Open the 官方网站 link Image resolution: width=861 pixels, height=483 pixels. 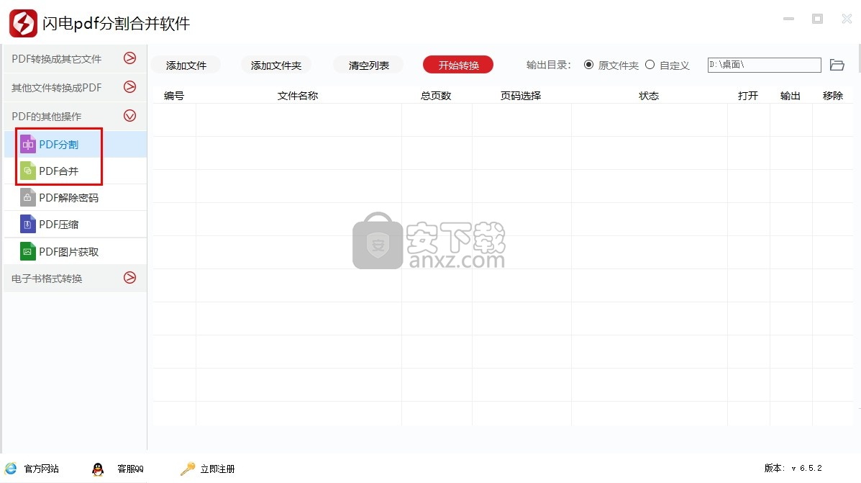click(41, 469)
